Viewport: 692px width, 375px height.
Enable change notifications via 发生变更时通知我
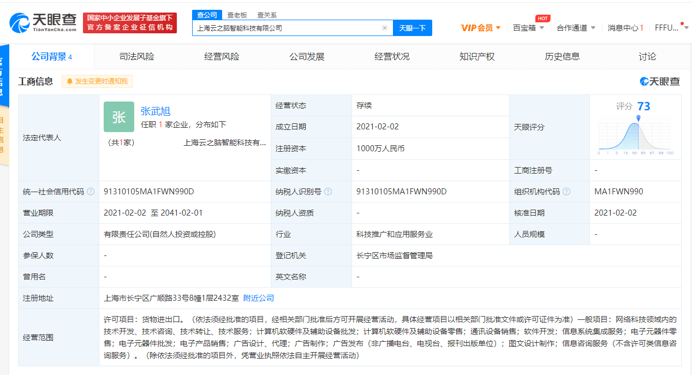tap(97, 81)
